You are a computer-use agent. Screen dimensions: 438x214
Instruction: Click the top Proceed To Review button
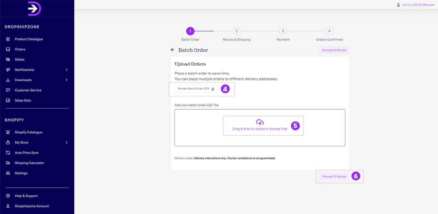(x=334, y=50)
